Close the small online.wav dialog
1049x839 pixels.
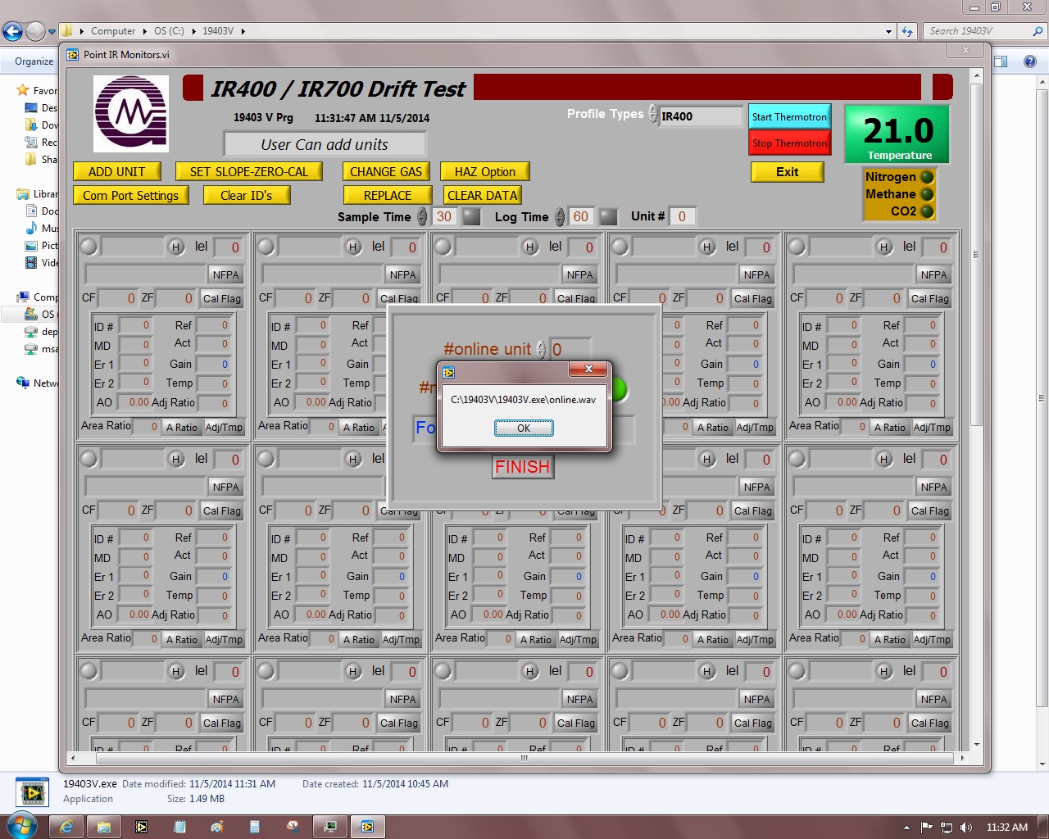[588, 370]
